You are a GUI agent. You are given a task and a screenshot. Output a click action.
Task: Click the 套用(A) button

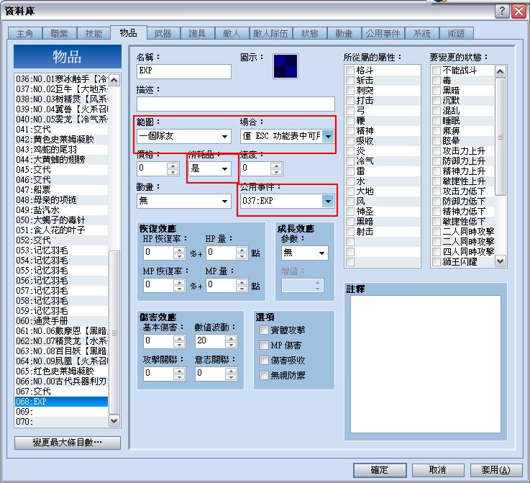tap(496, 470)
